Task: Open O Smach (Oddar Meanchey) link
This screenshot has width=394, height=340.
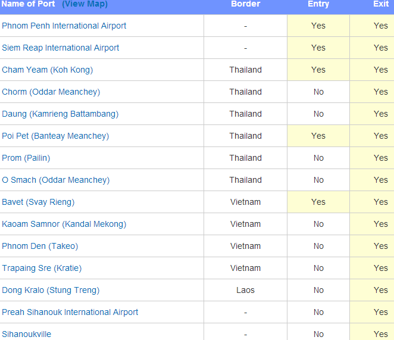Action: click(x=55, y=180)
